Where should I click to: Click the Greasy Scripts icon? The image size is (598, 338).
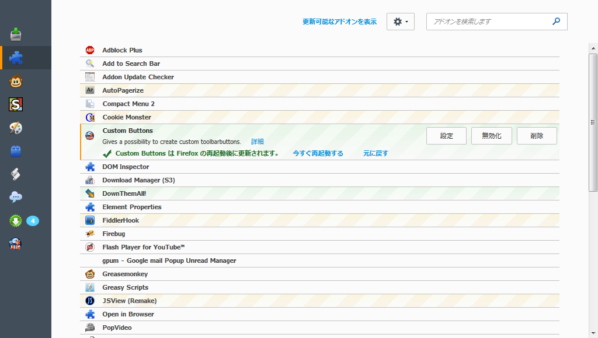90,287
